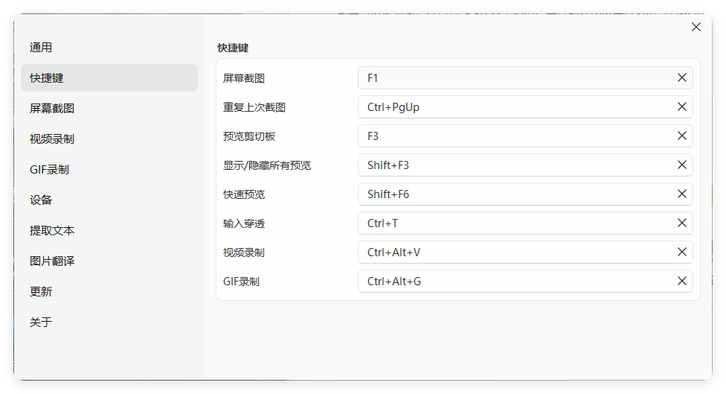Close the settings dialog window
This screenshot has width=726, height=394.
pos(696,27)
